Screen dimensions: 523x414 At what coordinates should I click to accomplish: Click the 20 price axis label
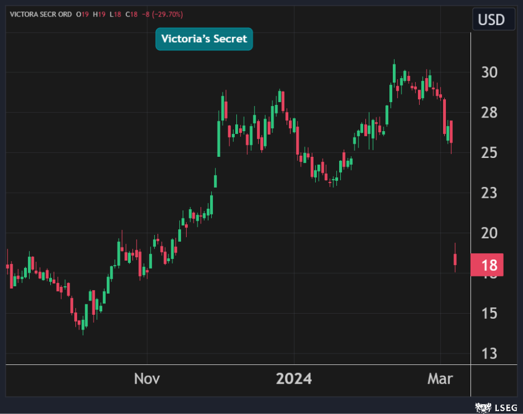coord(489,233)
